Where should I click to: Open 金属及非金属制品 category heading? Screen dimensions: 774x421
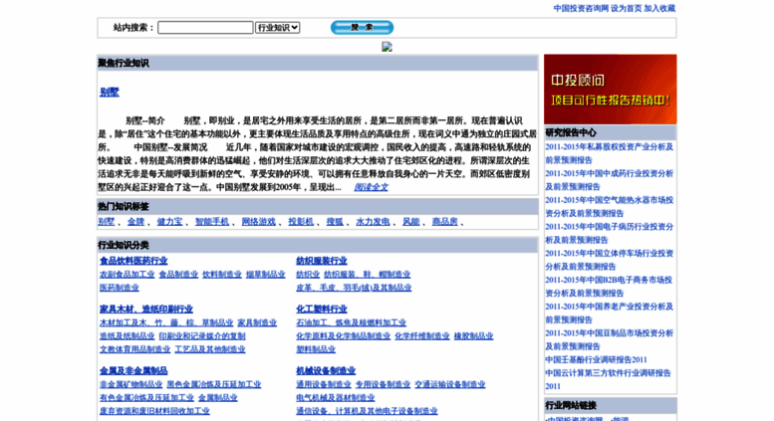coord(133,370)
